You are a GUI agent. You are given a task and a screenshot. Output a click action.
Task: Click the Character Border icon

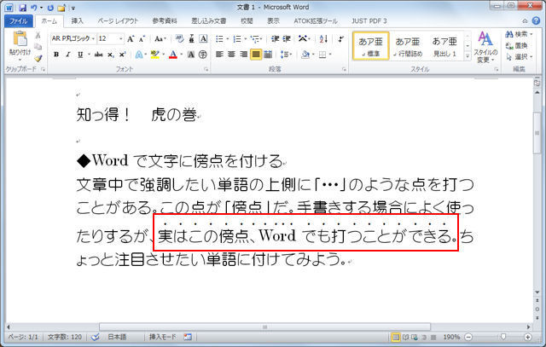(x=203, y=38)
